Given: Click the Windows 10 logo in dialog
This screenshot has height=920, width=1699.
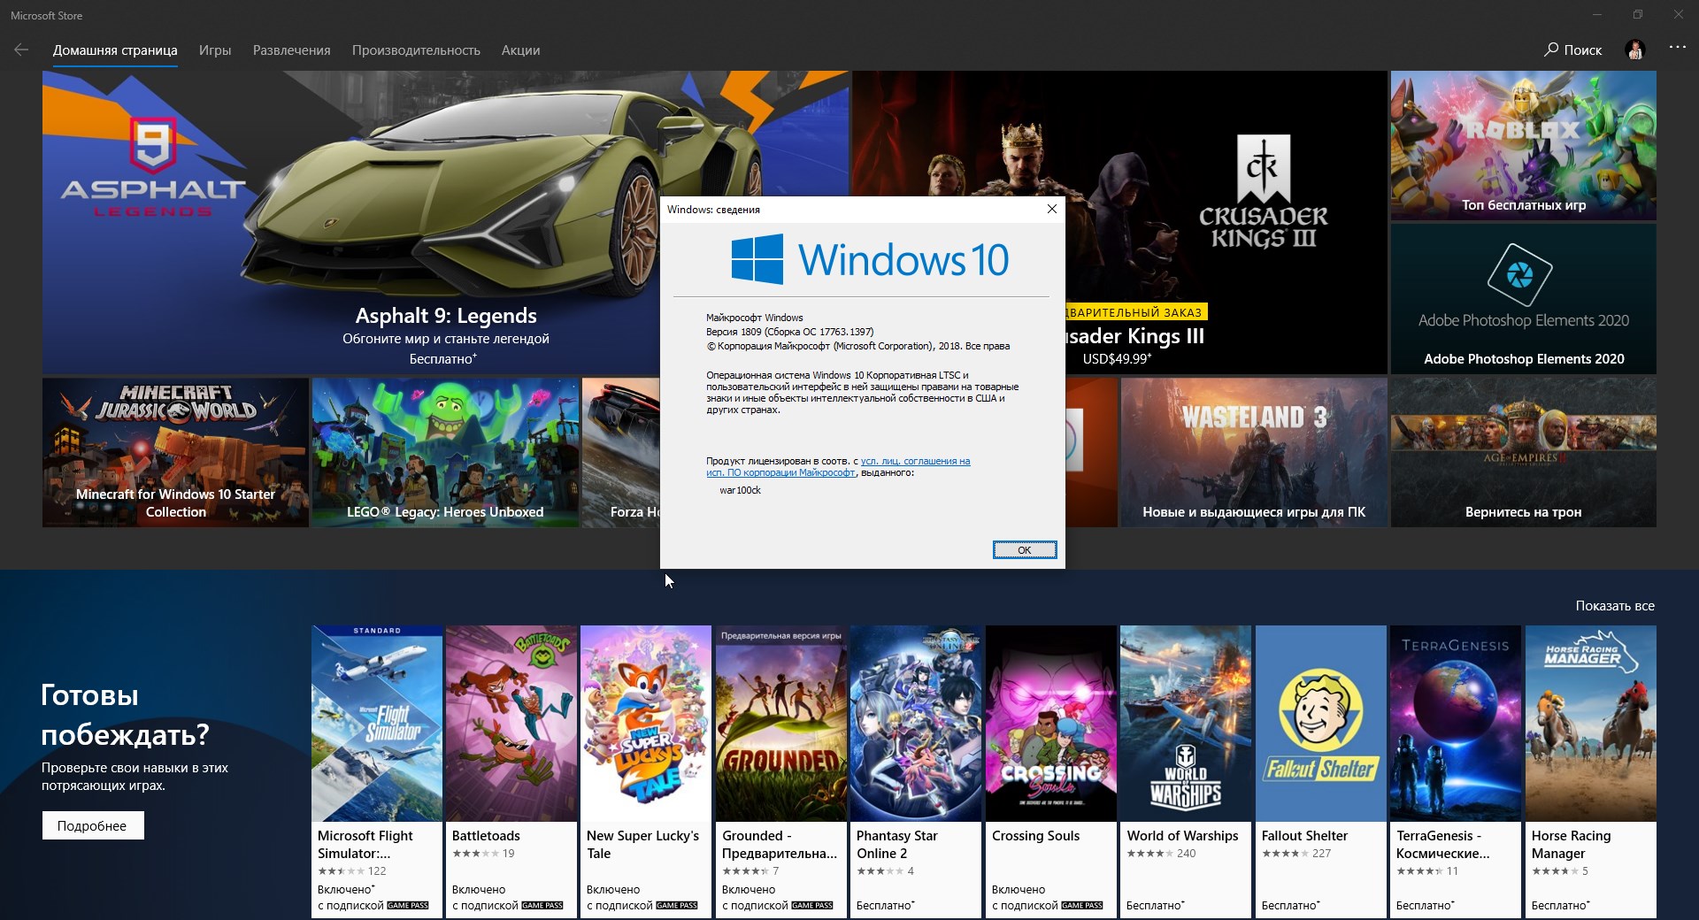Looking at the screenshot, I should click(870, 259).
